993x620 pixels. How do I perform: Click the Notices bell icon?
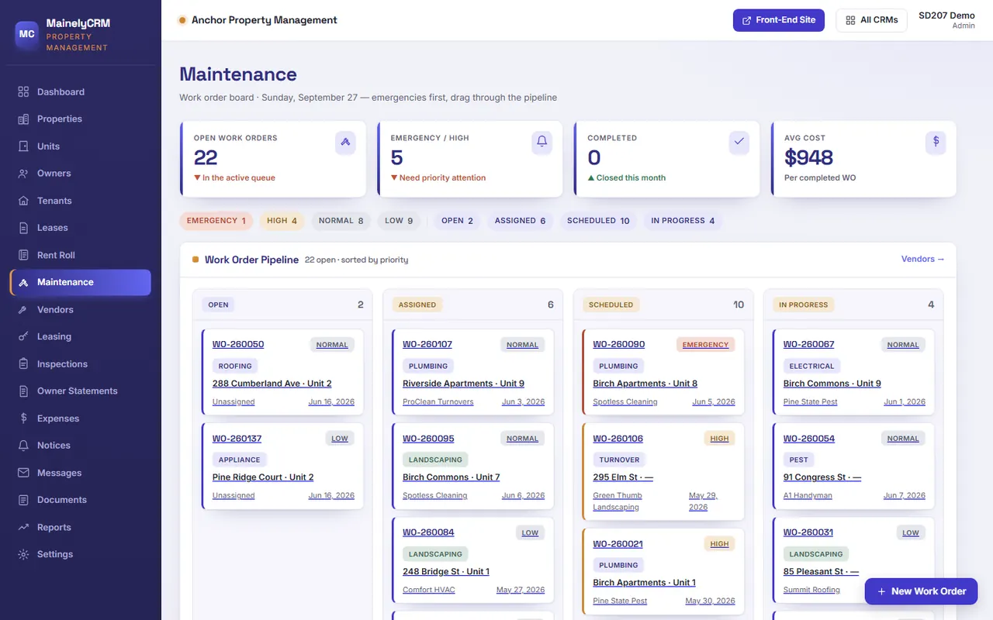coord(23,446)
